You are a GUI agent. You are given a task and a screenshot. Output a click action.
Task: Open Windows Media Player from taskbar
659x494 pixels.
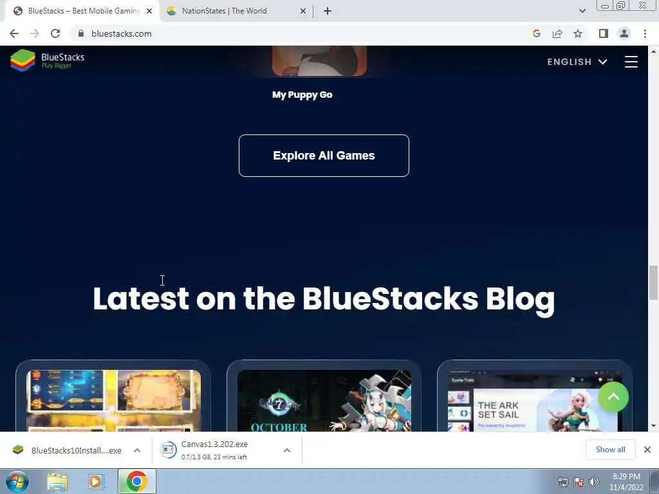pyautogui.click(x=96, y=482)
